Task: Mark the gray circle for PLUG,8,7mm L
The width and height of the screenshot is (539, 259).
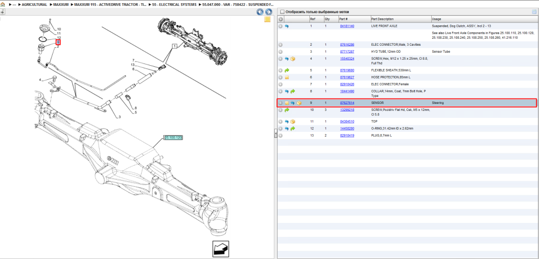Action: pyautogui.click(x=280, y=136)
